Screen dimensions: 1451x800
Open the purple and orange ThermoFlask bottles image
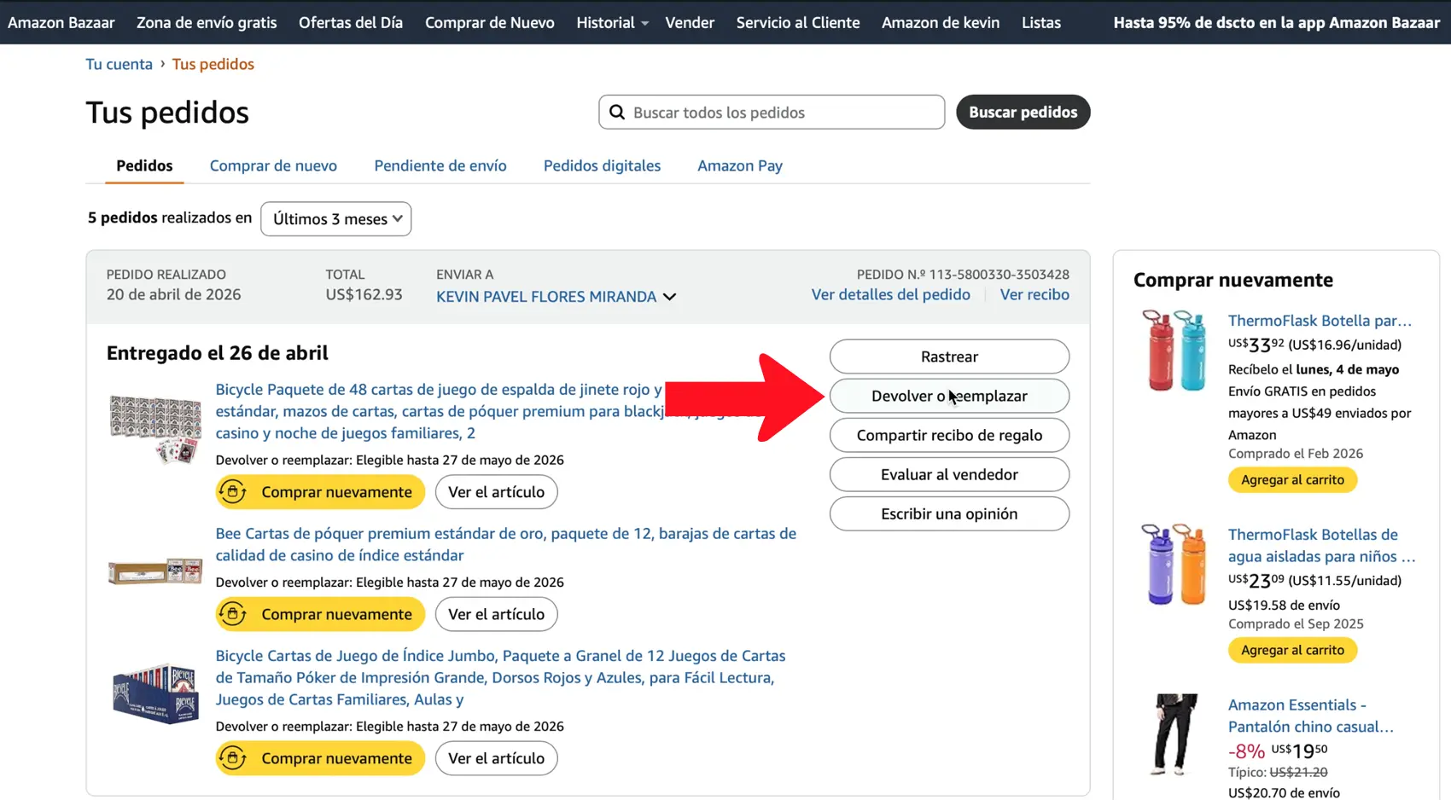(1174, 564)
